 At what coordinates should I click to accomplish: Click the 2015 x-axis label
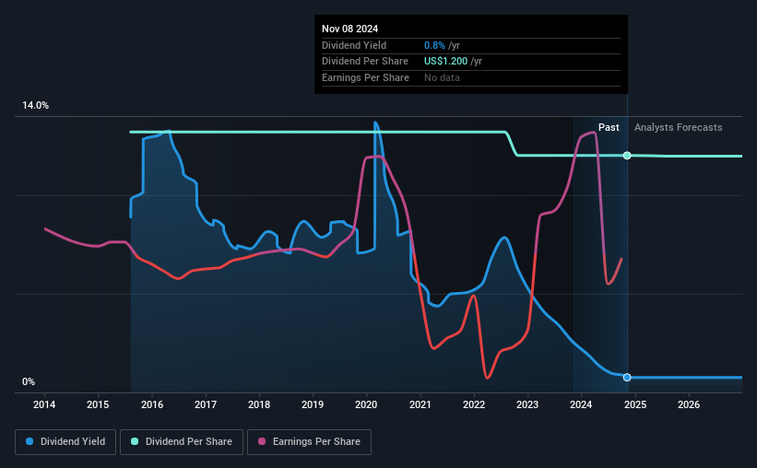98,404
